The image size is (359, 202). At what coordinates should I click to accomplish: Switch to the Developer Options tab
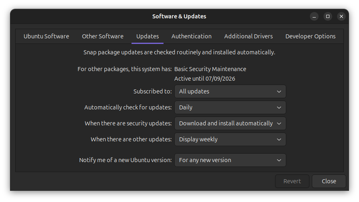click(310, 36)
